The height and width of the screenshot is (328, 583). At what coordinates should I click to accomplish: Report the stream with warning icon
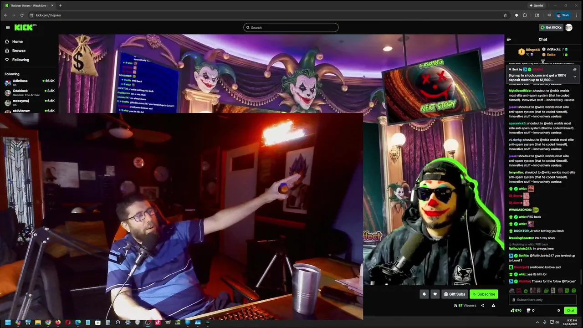[x=493, y=305]
